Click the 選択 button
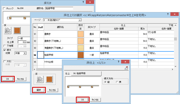The width and height of the screenshot is (180, 104). click(39, 90)
